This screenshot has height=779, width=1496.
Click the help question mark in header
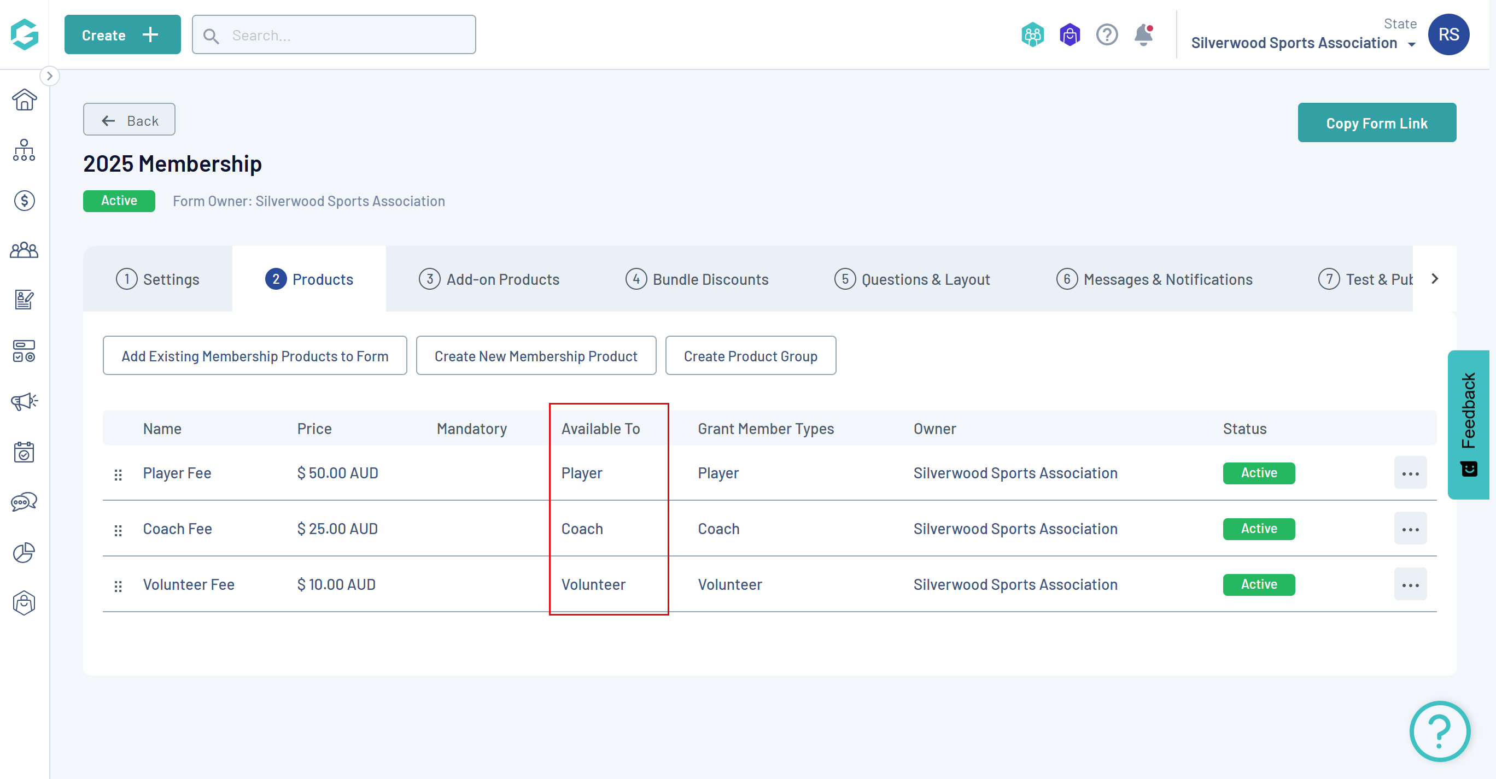[1106, 35]
